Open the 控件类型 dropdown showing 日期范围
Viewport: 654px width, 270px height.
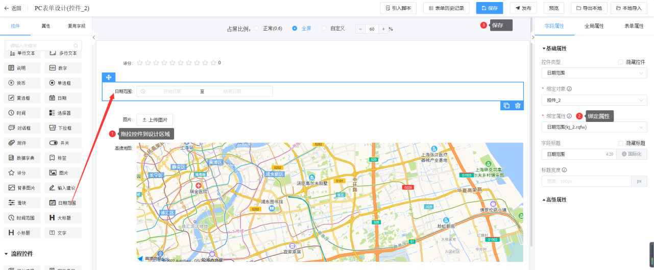594,73
